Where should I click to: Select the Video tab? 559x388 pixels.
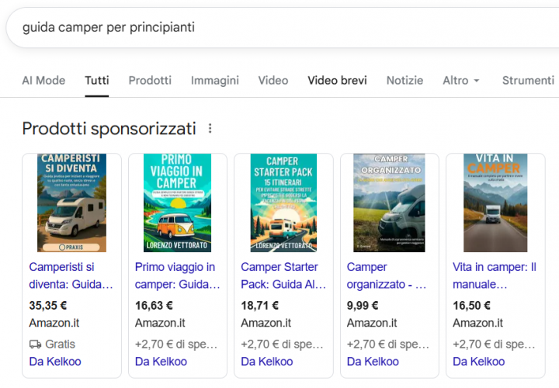click(x=273, y=81)
